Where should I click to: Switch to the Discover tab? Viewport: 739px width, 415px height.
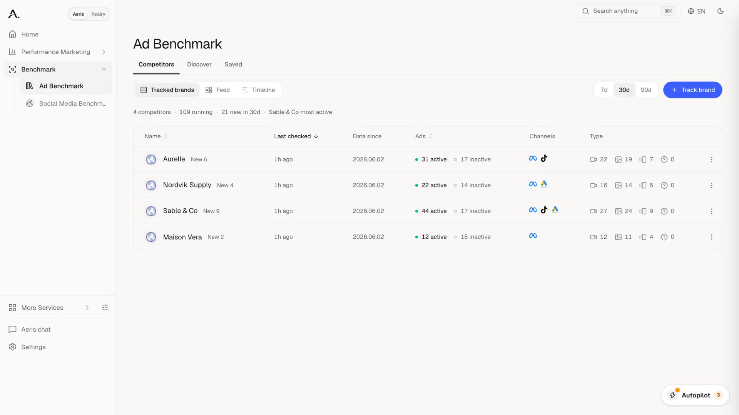coord(199,65)
